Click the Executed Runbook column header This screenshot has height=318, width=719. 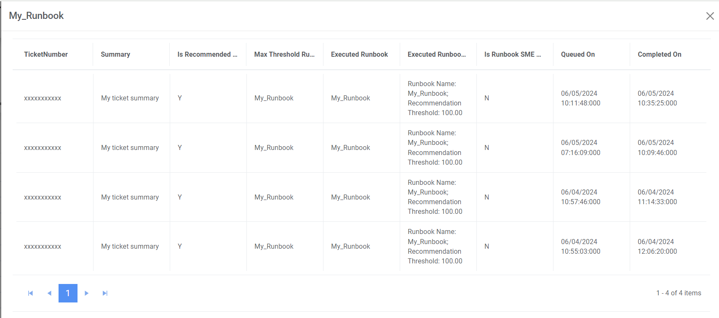[359, 55]
